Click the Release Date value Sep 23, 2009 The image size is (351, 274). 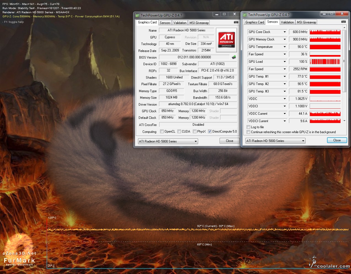point(170,50)
